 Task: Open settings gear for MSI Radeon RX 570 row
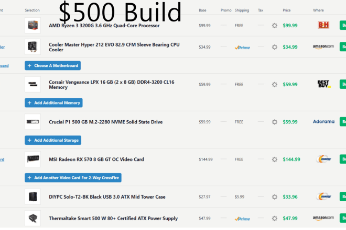point(275,159)
